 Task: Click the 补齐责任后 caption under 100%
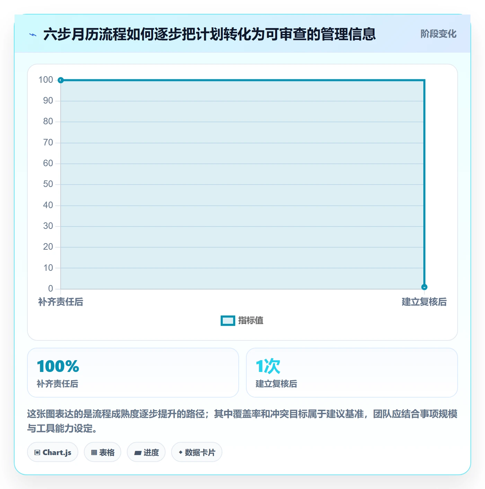click(x=58, y=384)
